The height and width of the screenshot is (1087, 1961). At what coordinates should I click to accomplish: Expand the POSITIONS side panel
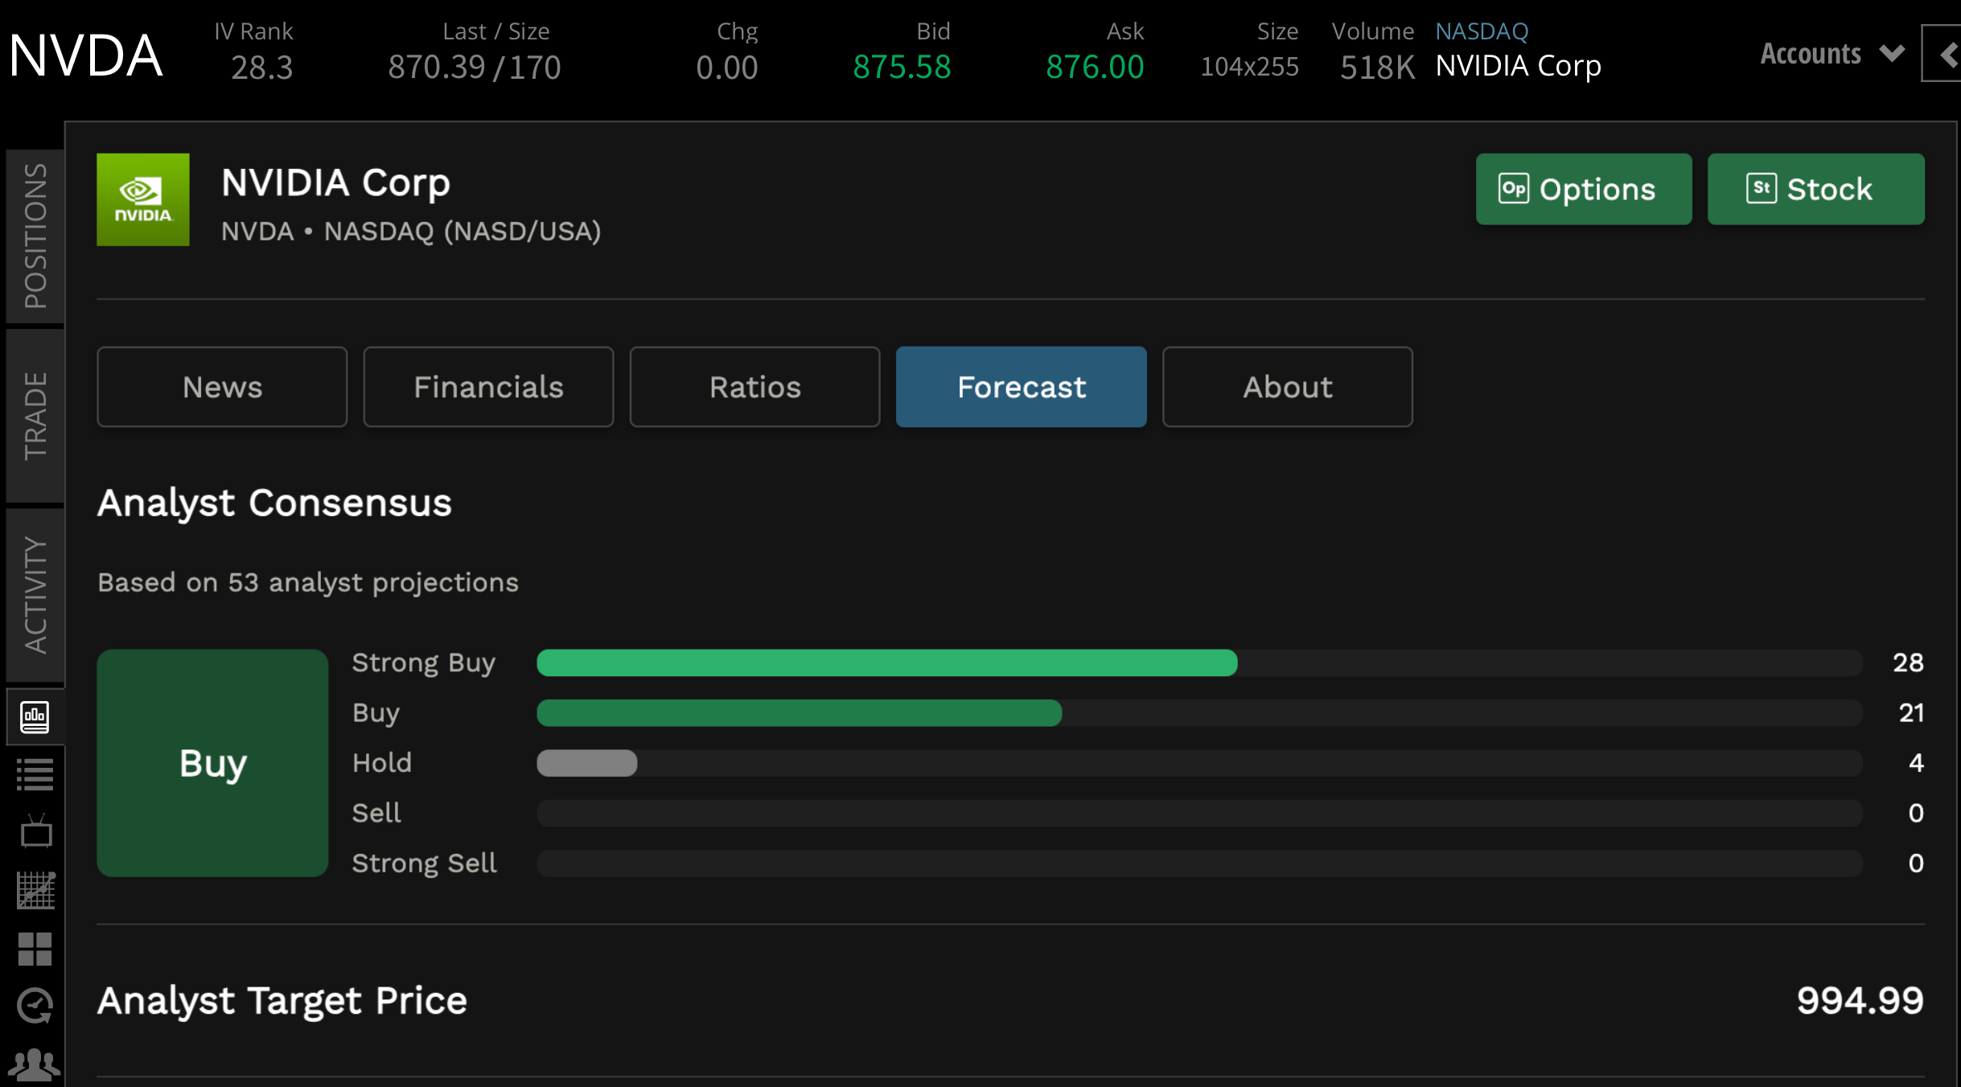click(34, 234)
